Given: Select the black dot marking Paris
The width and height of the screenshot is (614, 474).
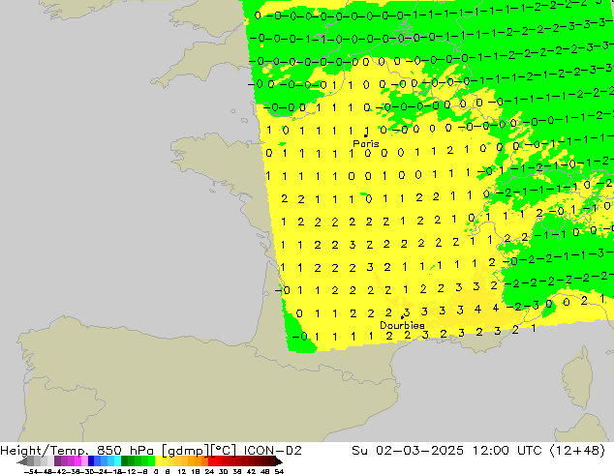Looking at the screenshot, I should tap(365, 135).
